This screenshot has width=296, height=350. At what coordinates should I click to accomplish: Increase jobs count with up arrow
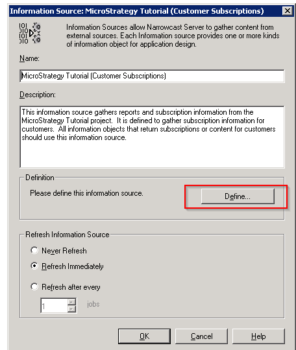point(71,302)
